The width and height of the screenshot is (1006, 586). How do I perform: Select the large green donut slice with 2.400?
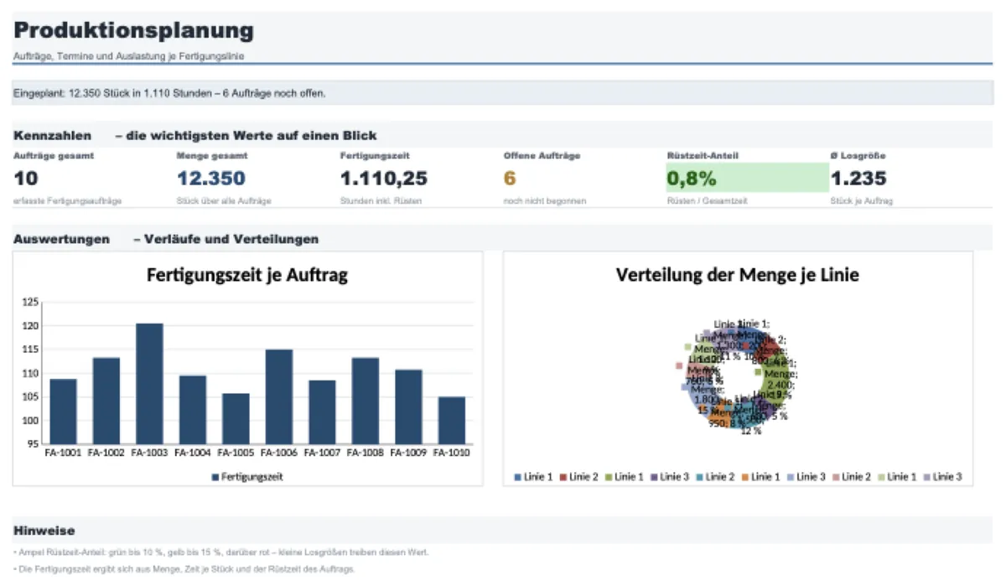[775, 377]
